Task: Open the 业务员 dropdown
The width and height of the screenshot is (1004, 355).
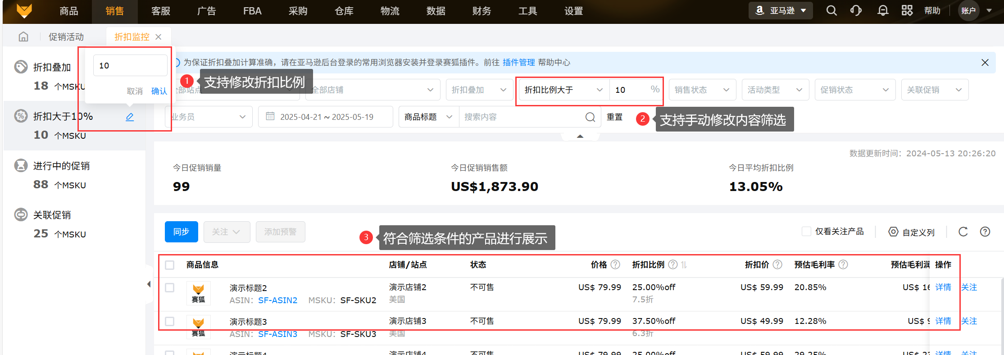Action: pos(209,117)
